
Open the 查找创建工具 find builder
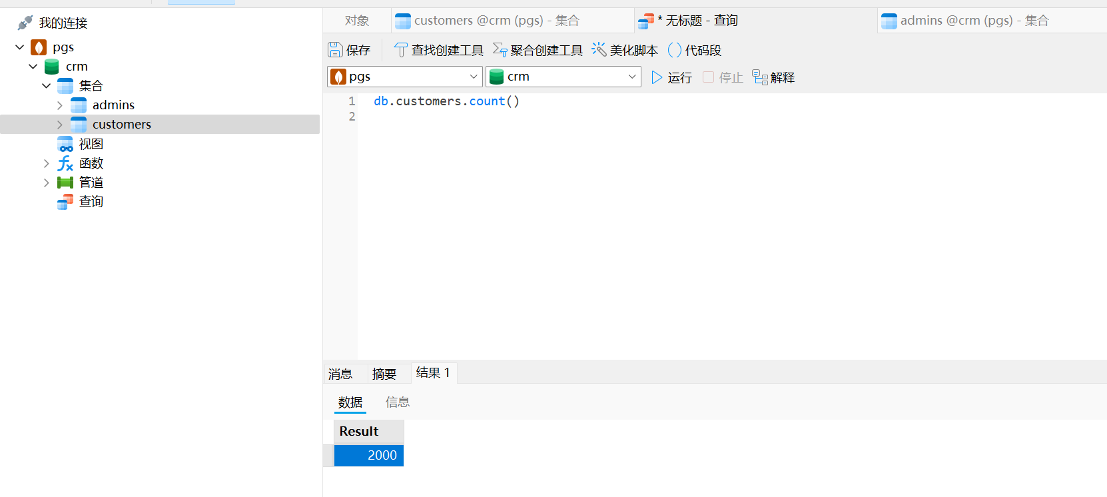(439, 50)
